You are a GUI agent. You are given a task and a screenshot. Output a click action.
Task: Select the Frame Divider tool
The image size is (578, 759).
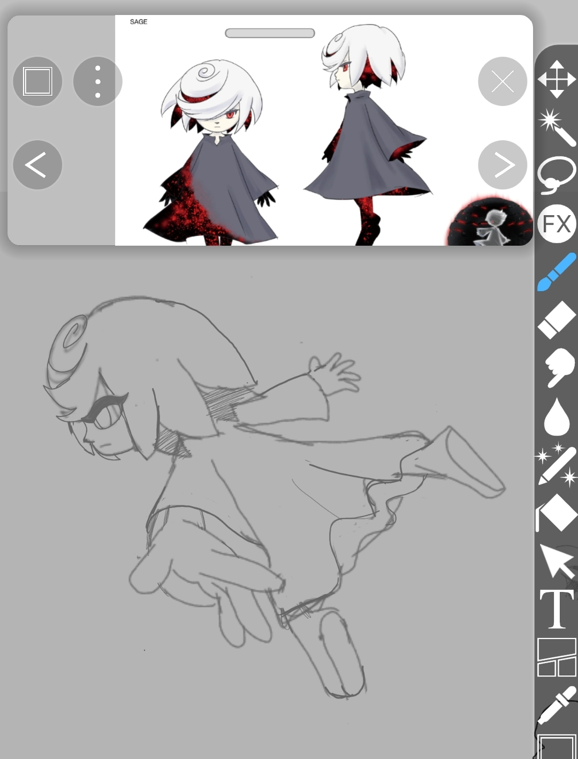point(557,657)
